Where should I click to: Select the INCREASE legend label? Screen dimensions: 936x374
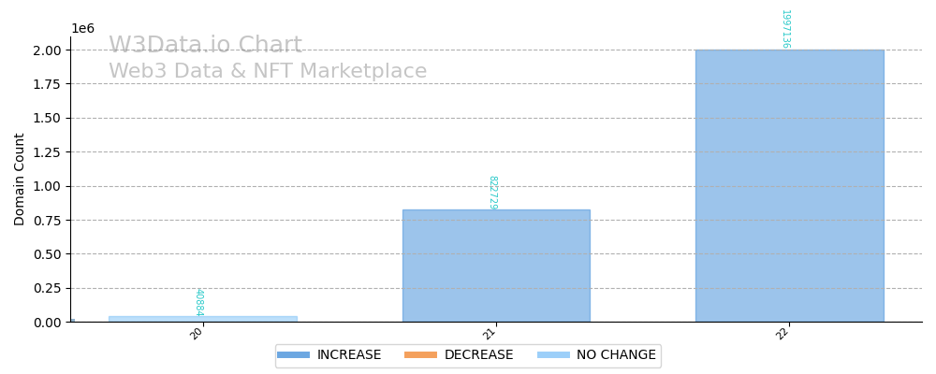[x=348, y=355]
